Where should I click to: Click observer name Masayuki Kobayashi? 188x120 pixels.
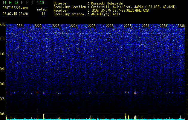point(107,3)
